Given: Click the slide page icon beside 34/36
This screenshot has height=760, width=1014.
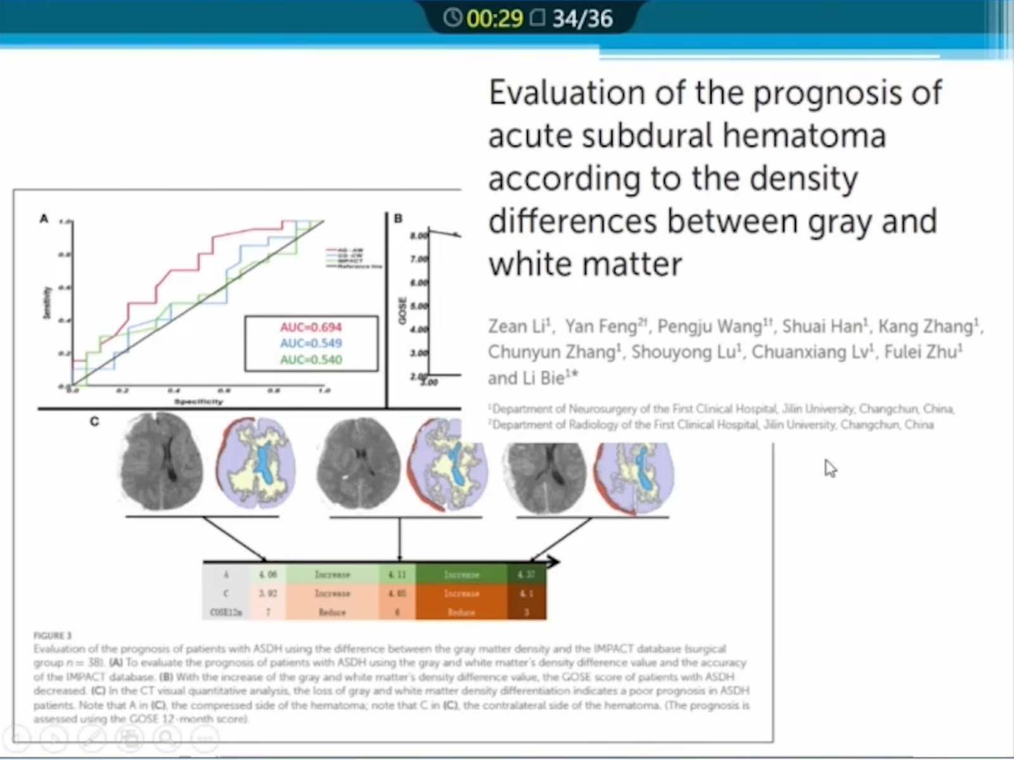Looking at the screenshot, I should pos(537,18).
